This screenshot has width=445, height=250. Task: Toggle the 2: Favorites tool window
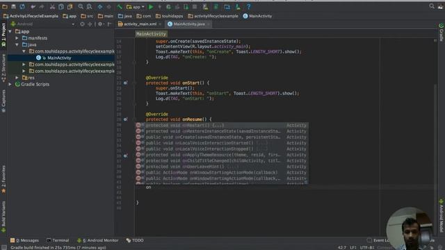pos(3,179)
